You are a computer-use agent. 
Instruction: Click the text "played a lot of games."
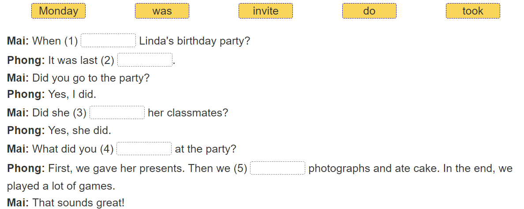(61, 186)
